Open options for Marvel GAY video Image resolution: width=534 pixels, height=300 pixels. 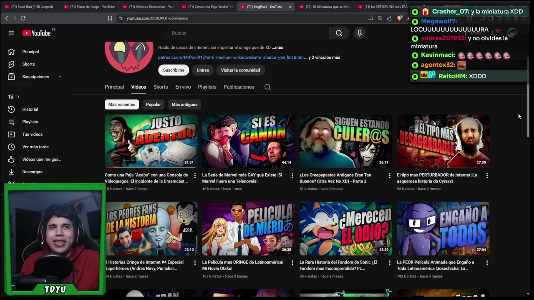click(292, 176)
